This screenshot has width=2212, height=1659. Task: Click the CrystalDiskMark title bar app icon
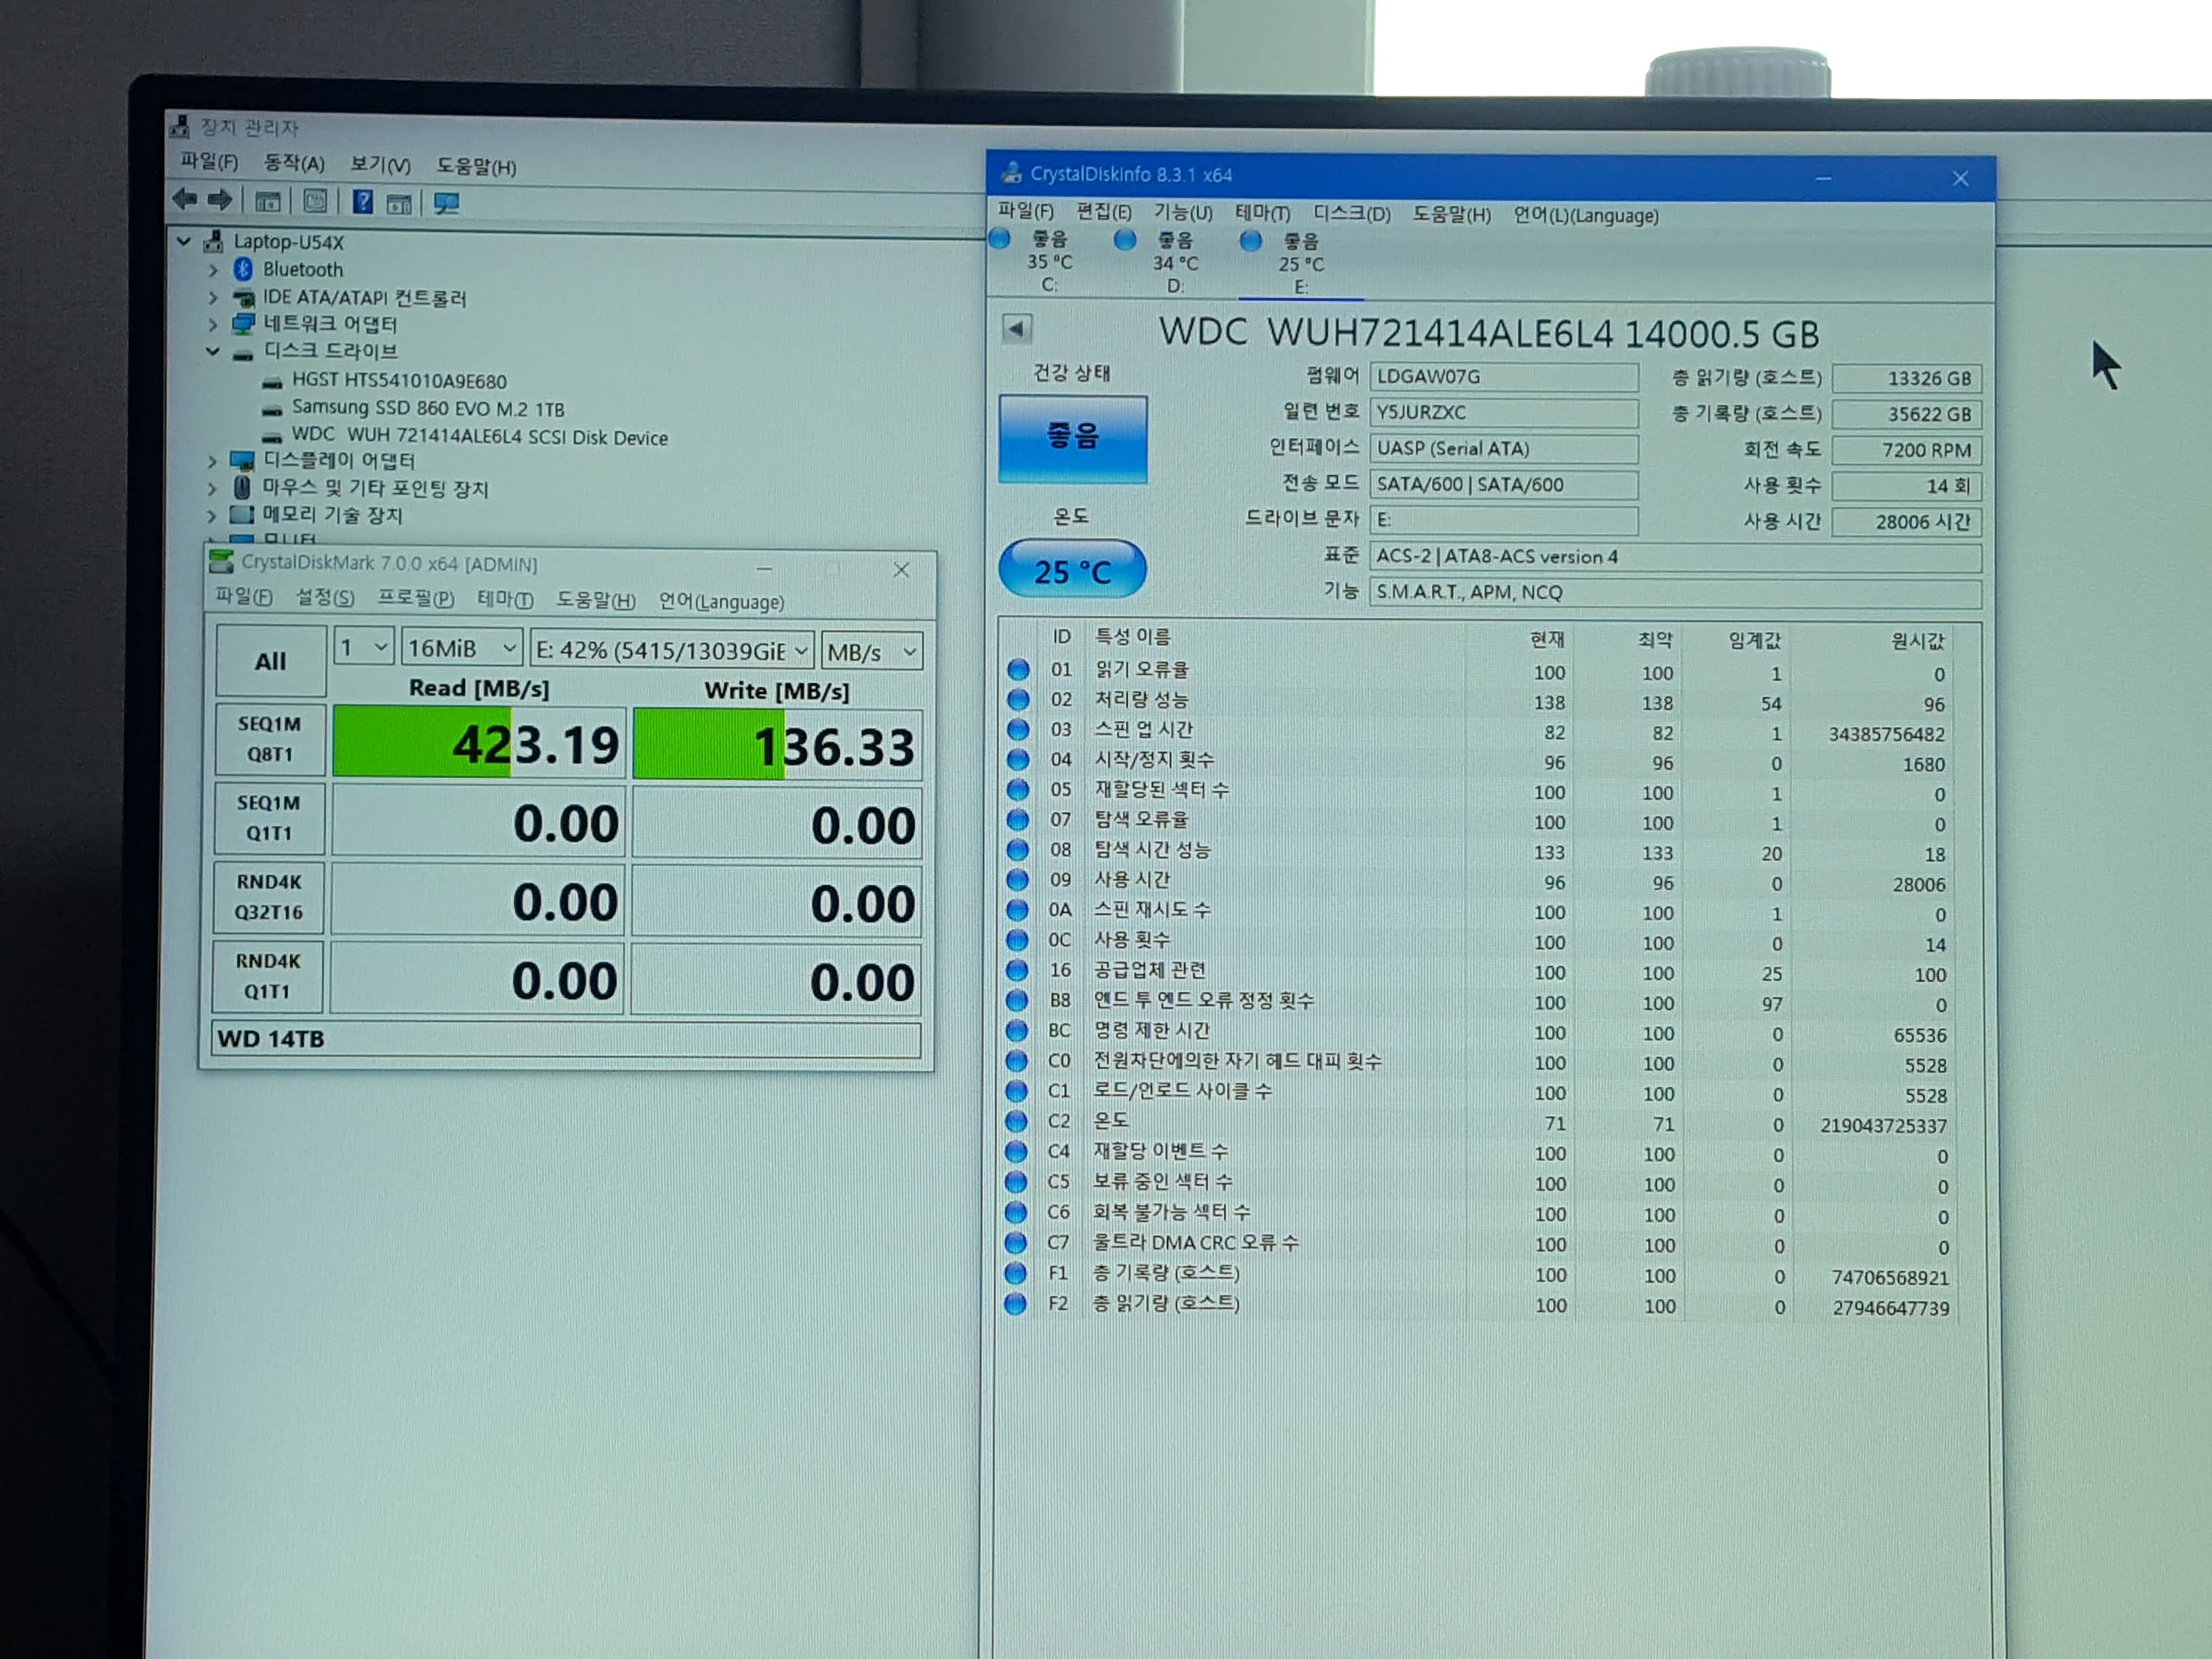(x=221, y=561)
